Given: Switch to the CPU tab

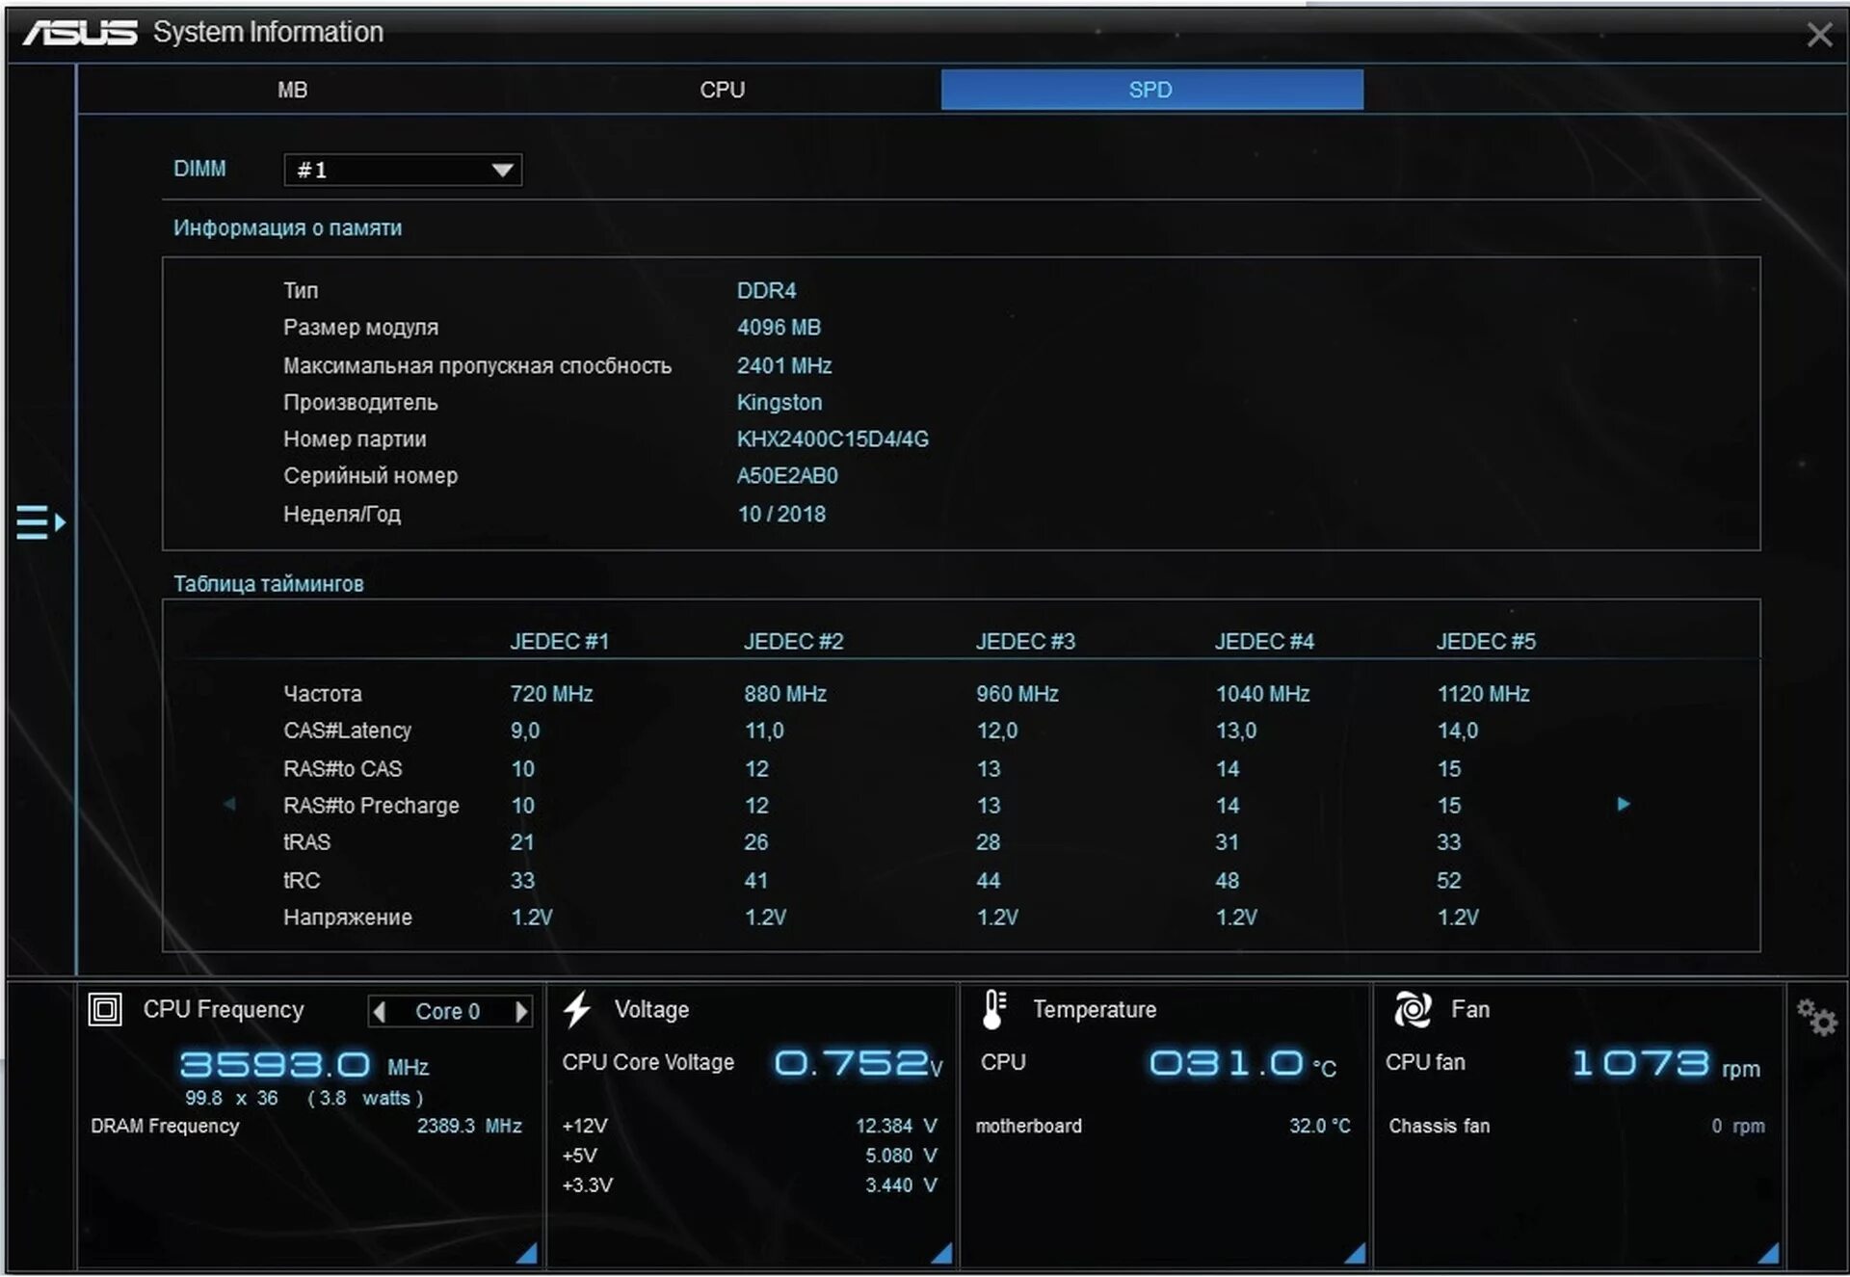Looking at the screenshot, I should [722, 90].
